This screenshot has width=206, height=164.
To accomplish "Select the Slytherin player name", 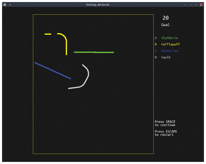I will [x=170, y=38].
